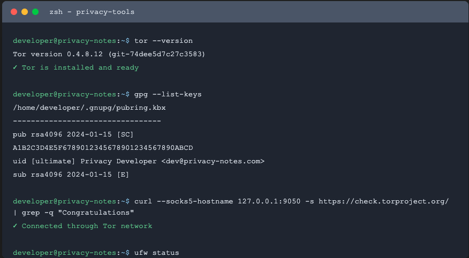Click the URL 'https://check.torproject.org/'
This screenshot has height=258, width=469.
(383, 201)
